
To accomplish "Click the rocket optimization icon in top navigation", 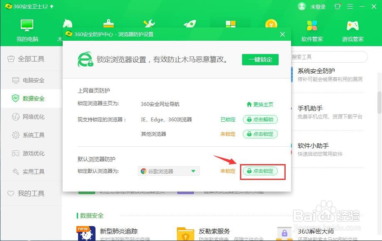I will tap(190, 24).
